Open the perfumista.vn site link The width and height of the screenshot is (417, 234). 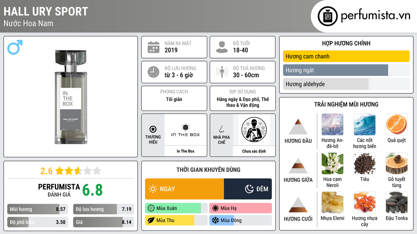coord(375,16)
